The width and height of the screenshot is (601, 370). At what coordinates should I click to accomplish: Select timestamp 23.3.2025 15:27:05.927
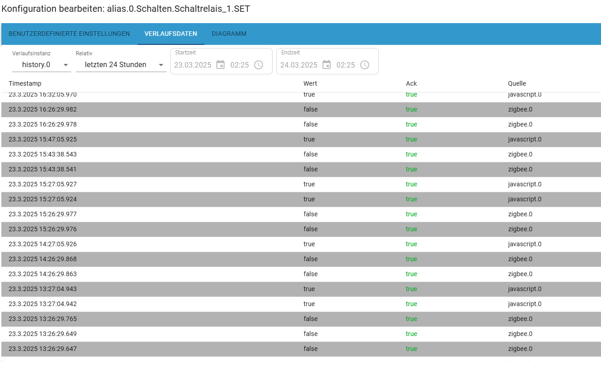[43, 184]
